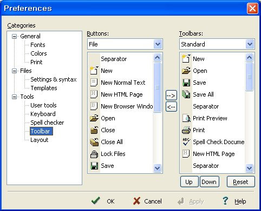Viewport: 261px width, 211px height.
Task: Collapse the Files tree node
Action: tap(14, 71)
